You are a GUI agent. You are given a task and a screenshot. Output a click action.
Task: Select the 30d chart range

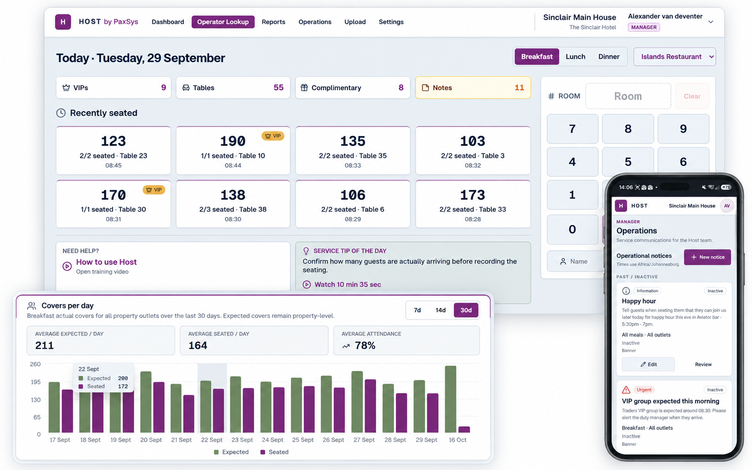(x=466, y=310)
